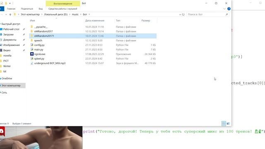The image size is (265, 149).
Task: Navigate to Локальный диск (D:) in breadcrumb
Action: (x=56, y=14)
